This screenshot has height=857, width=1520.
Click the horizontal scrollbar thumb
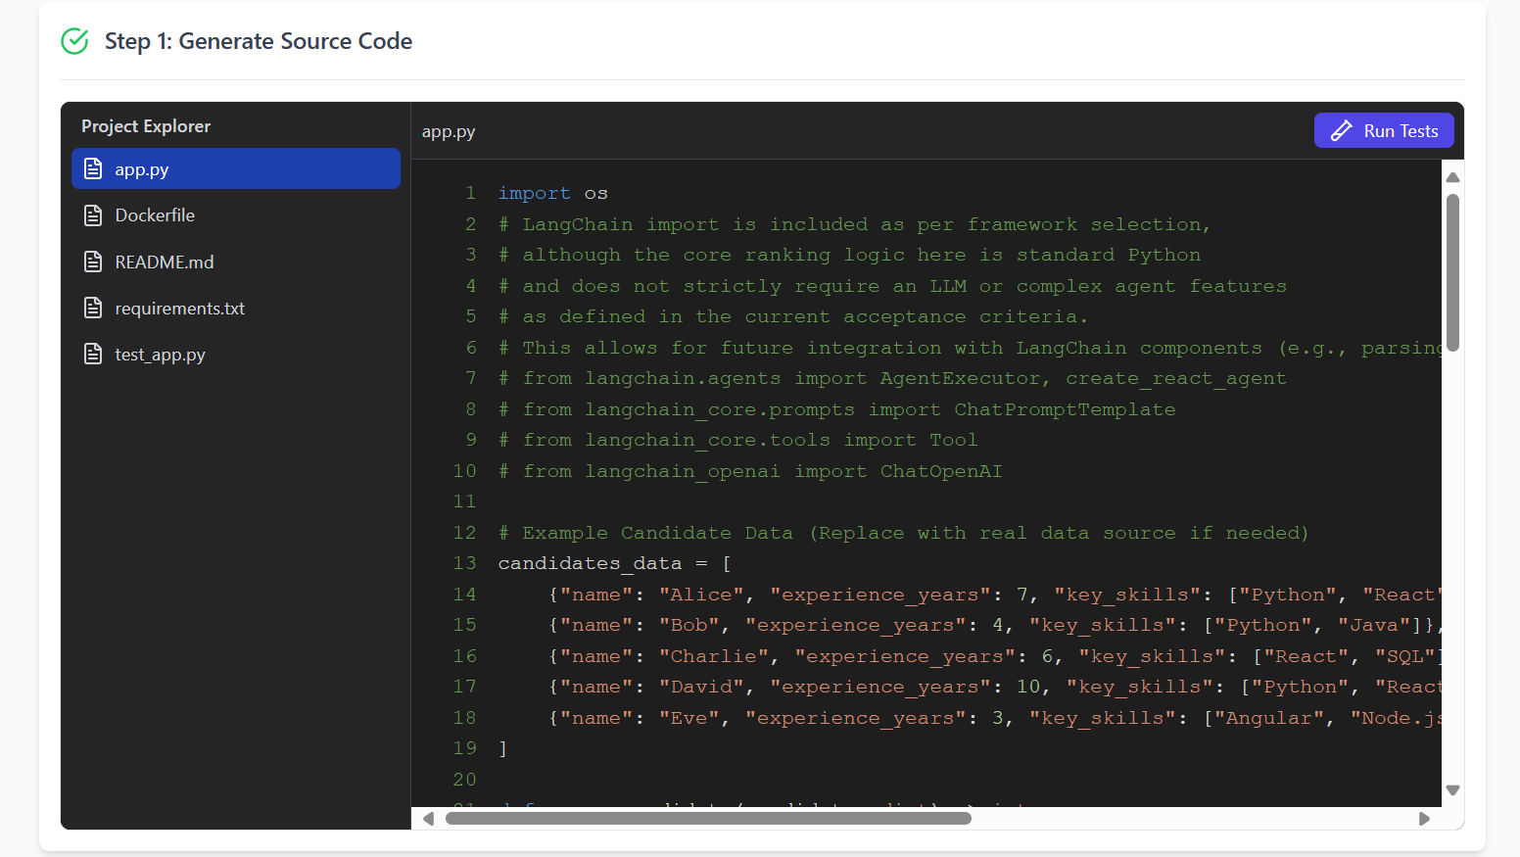click(707, 819)
